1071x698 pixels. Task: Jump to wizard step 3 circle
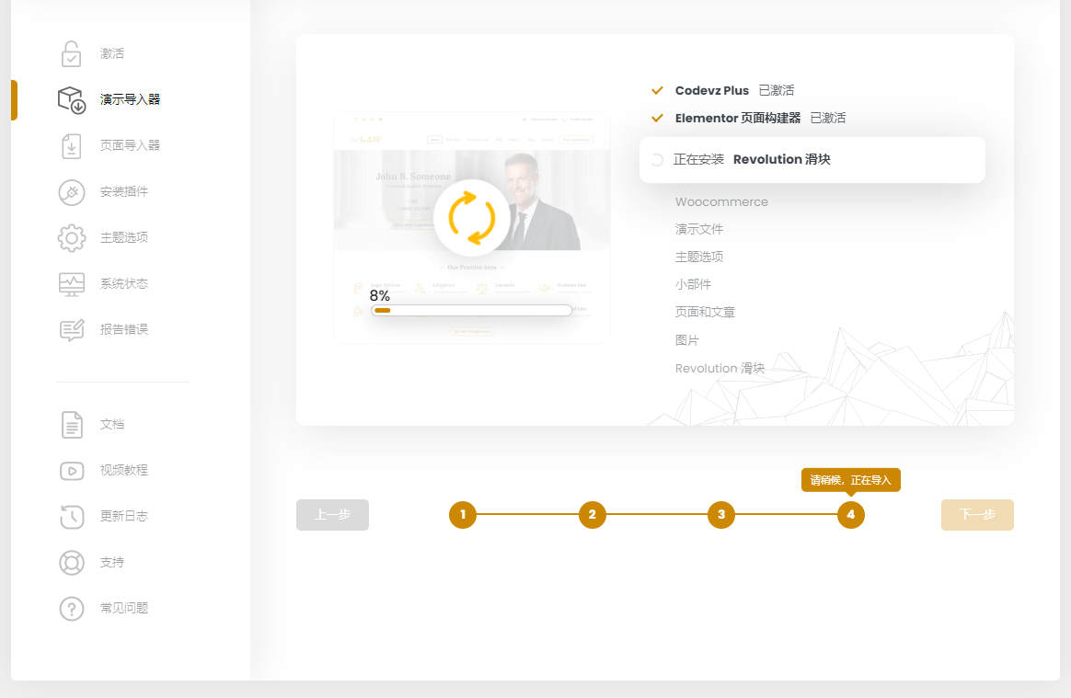click(721, 515)
